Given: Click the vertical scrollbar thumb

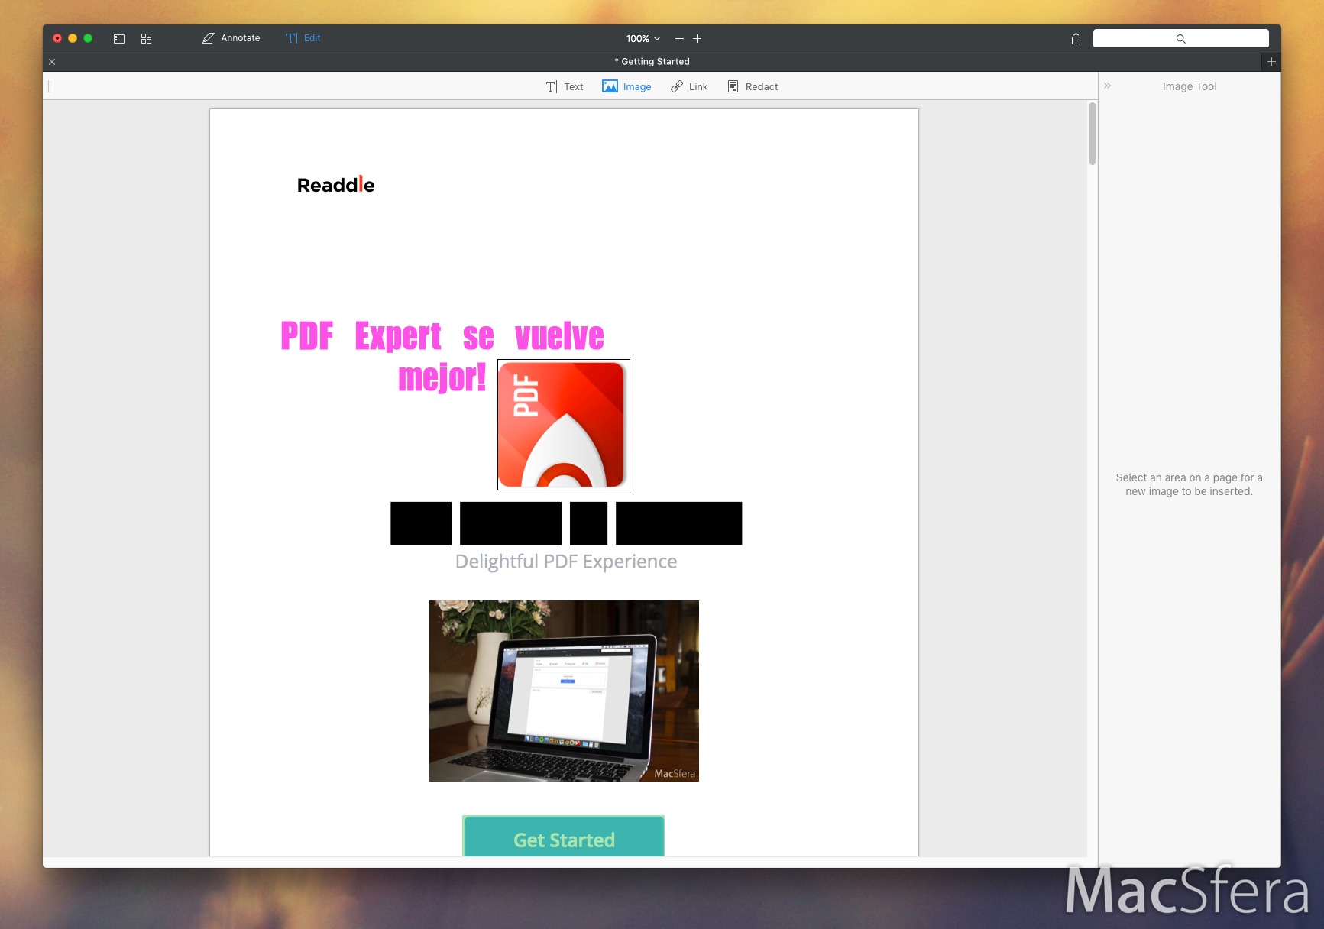Looking at the screenshot, I should pos(1093,134).
